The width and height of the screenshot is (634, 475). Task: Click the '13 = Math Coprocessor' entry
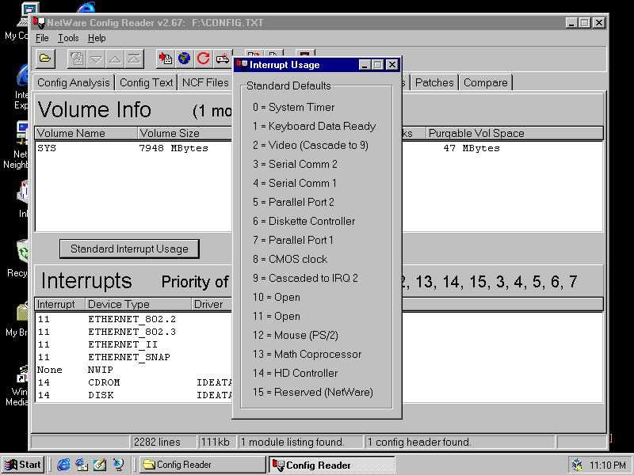(307, 354)
